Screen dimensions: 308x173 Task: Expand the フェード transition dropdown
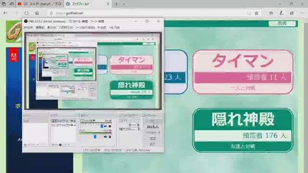tap(138, 121)
